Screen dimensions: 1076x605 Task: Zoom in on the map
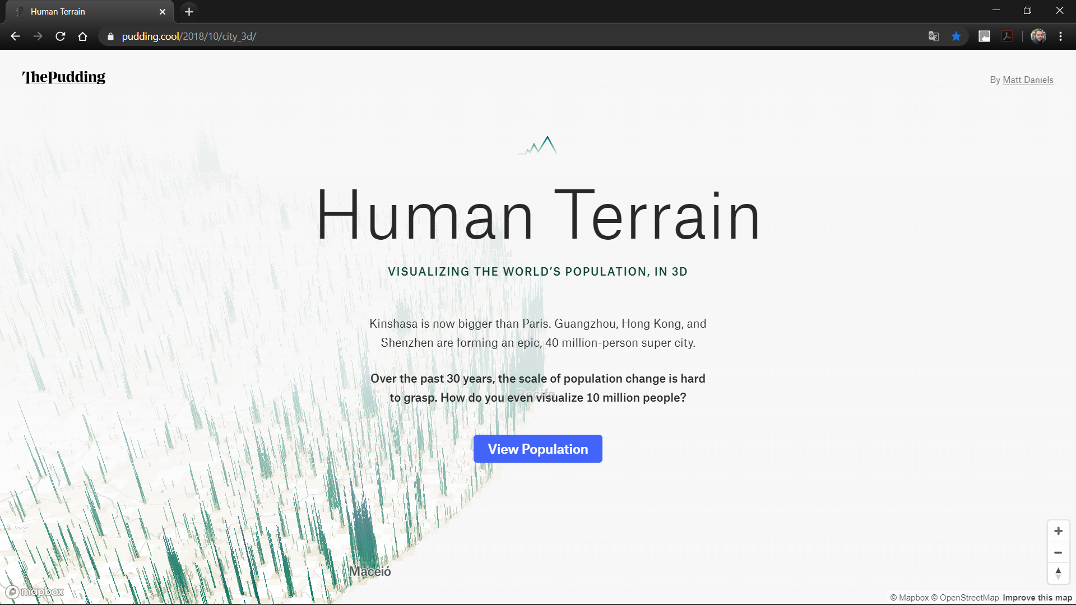click(1058, 530)
